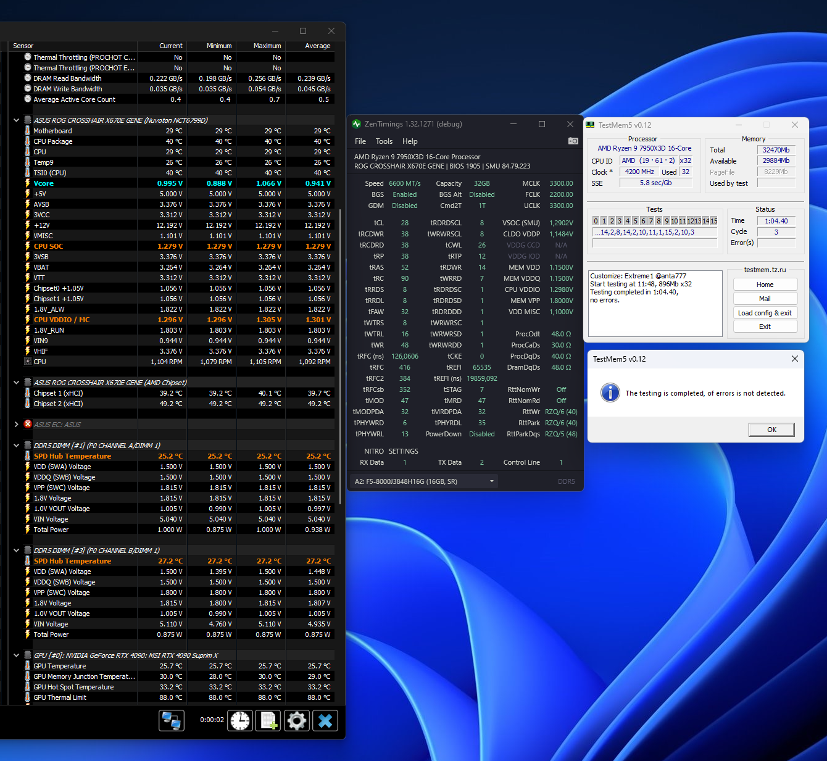Click the red ASUS EC error icon
Screen dimensions: 827x761
(x=28, y=424)
